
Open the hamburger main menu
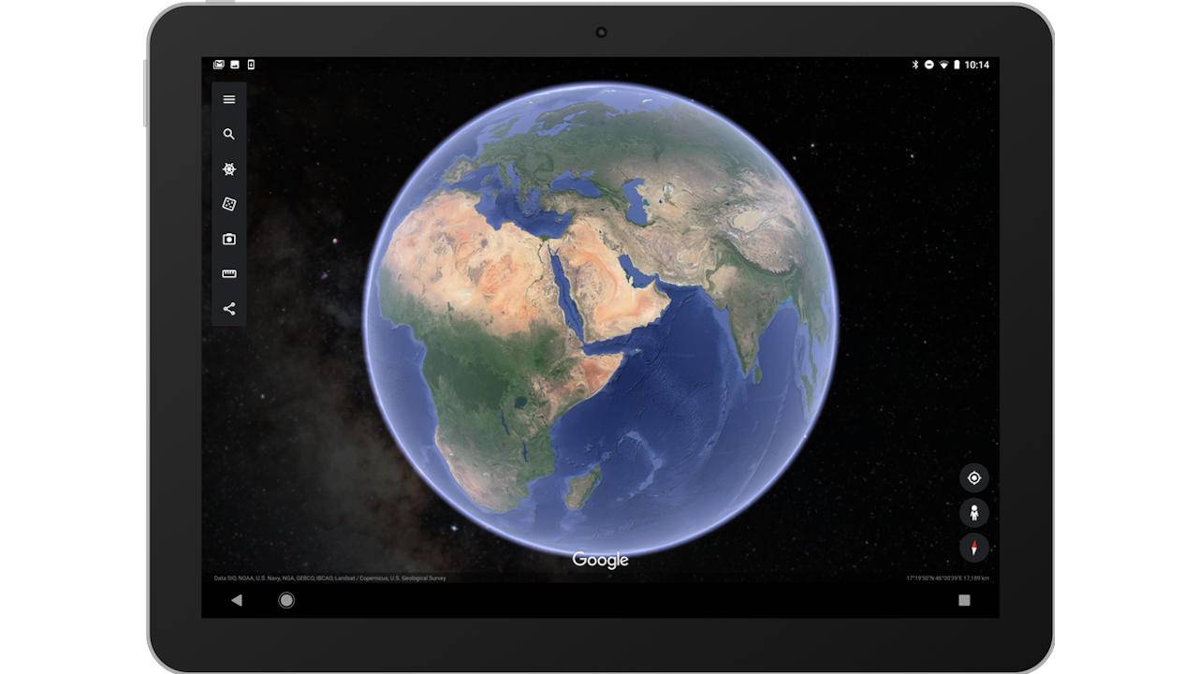coord(229,99)
